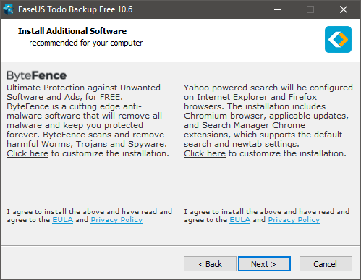The height and width of the screenshot is (280, 361).
Task: Click the blue EaseUS logo icon in header
Action: 338,39
